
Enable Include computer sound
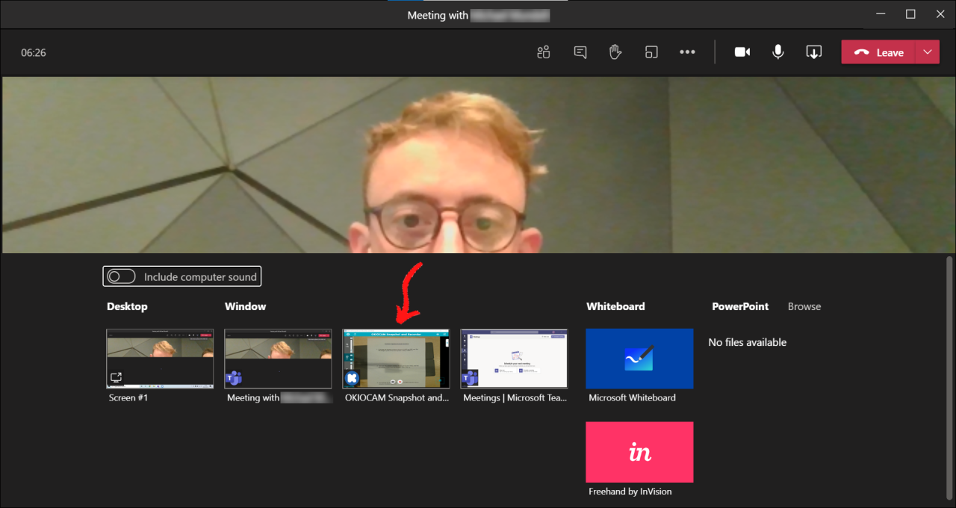pos(120,276)
